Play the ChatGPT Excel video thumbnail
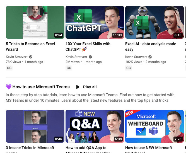 point(95,22)
